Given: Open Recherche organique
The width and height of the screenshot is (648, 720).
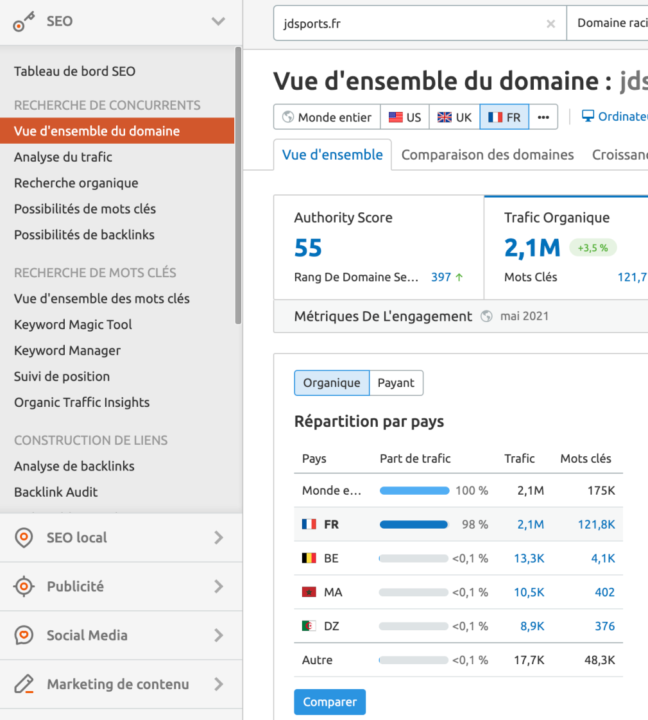Looking at the screenshot, I should (x=76, y=183).
